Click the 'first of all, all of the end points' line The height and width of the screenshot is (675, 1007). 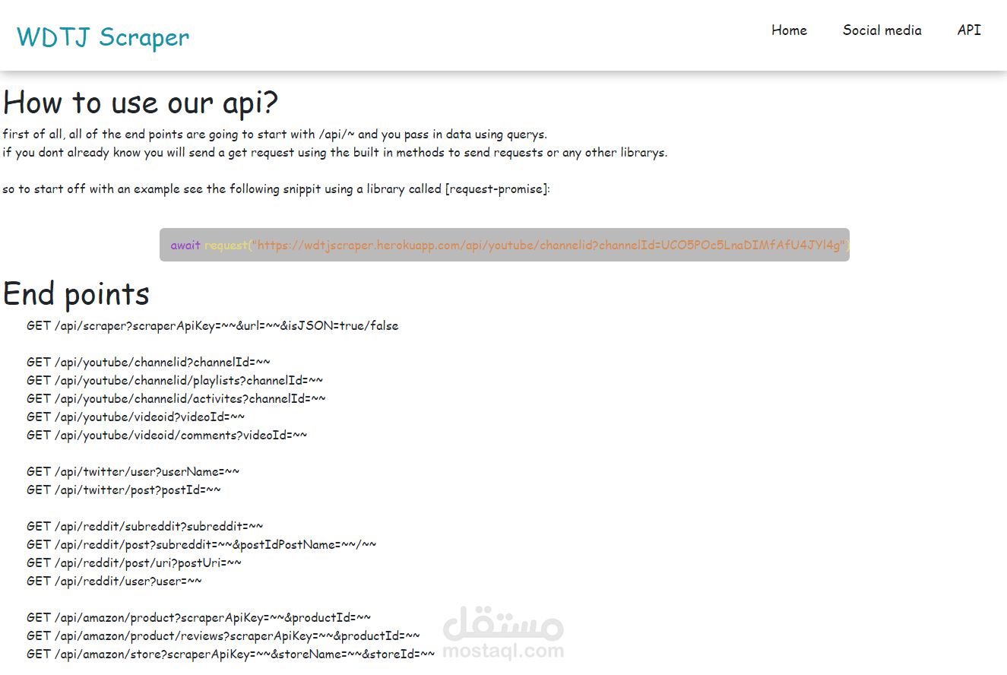coord(274,135)
